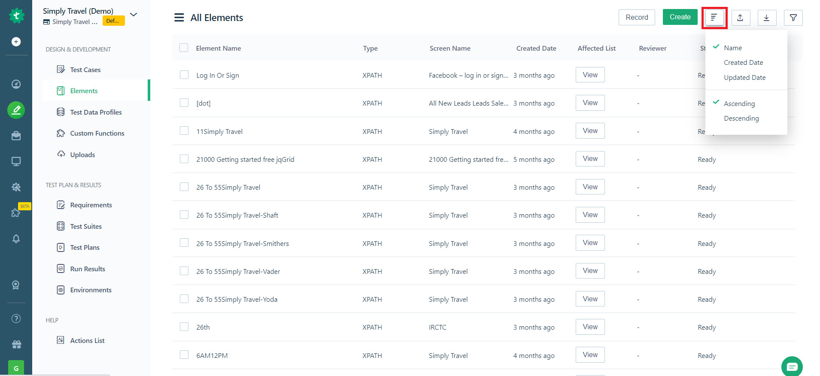Open the help question mark icon
The image size is (820, 376).
coord(16,318)
